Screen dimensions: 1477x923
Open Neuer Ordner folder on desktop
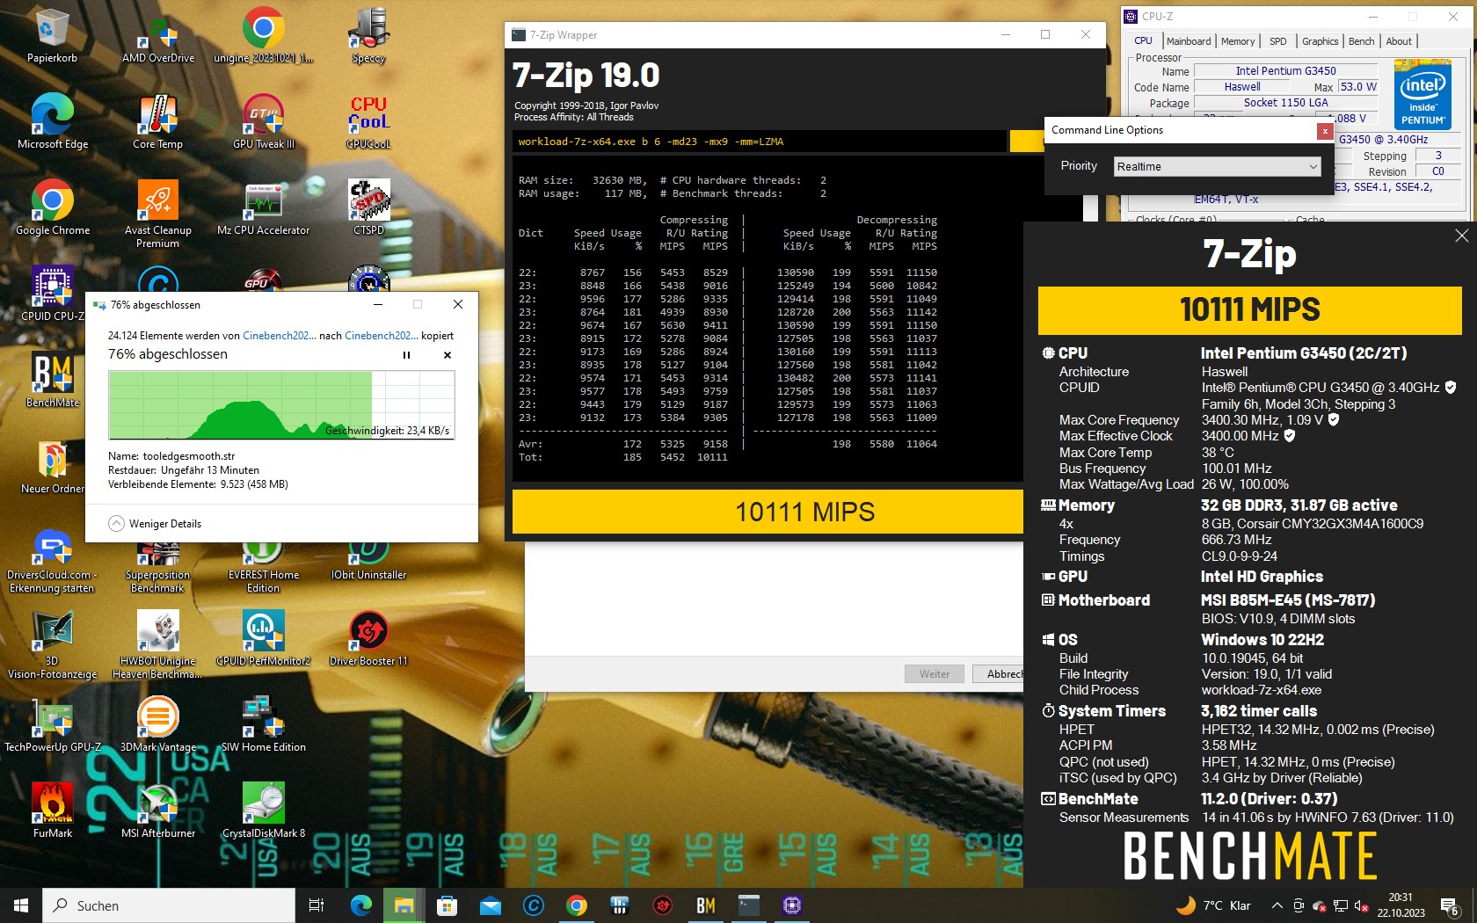52,466
